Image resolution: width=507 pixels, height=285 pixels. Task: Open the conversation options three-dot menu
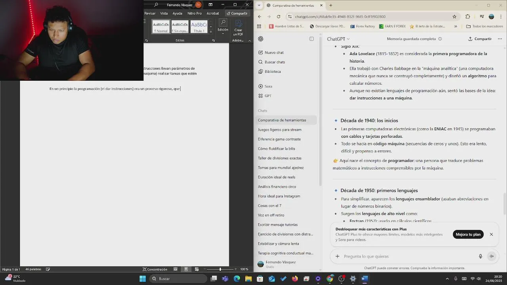point(500,39)
